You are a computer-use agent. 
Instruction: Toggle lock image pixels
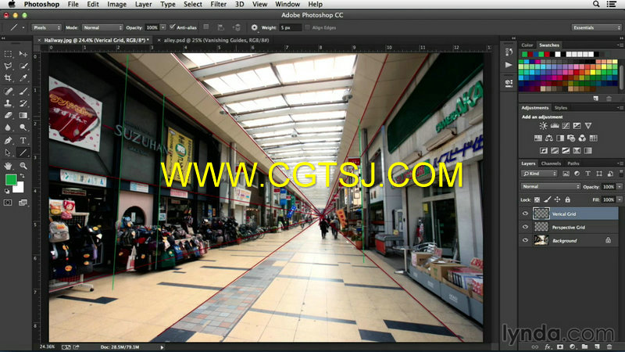click(x=548, y=199)
